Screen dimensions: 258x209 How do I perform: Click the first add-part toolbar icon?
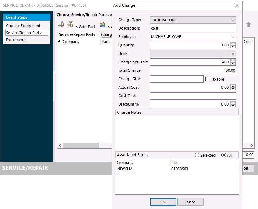tap(61, 25)
